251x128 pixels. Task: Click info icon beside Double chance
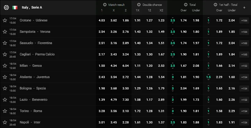(139, 5)
